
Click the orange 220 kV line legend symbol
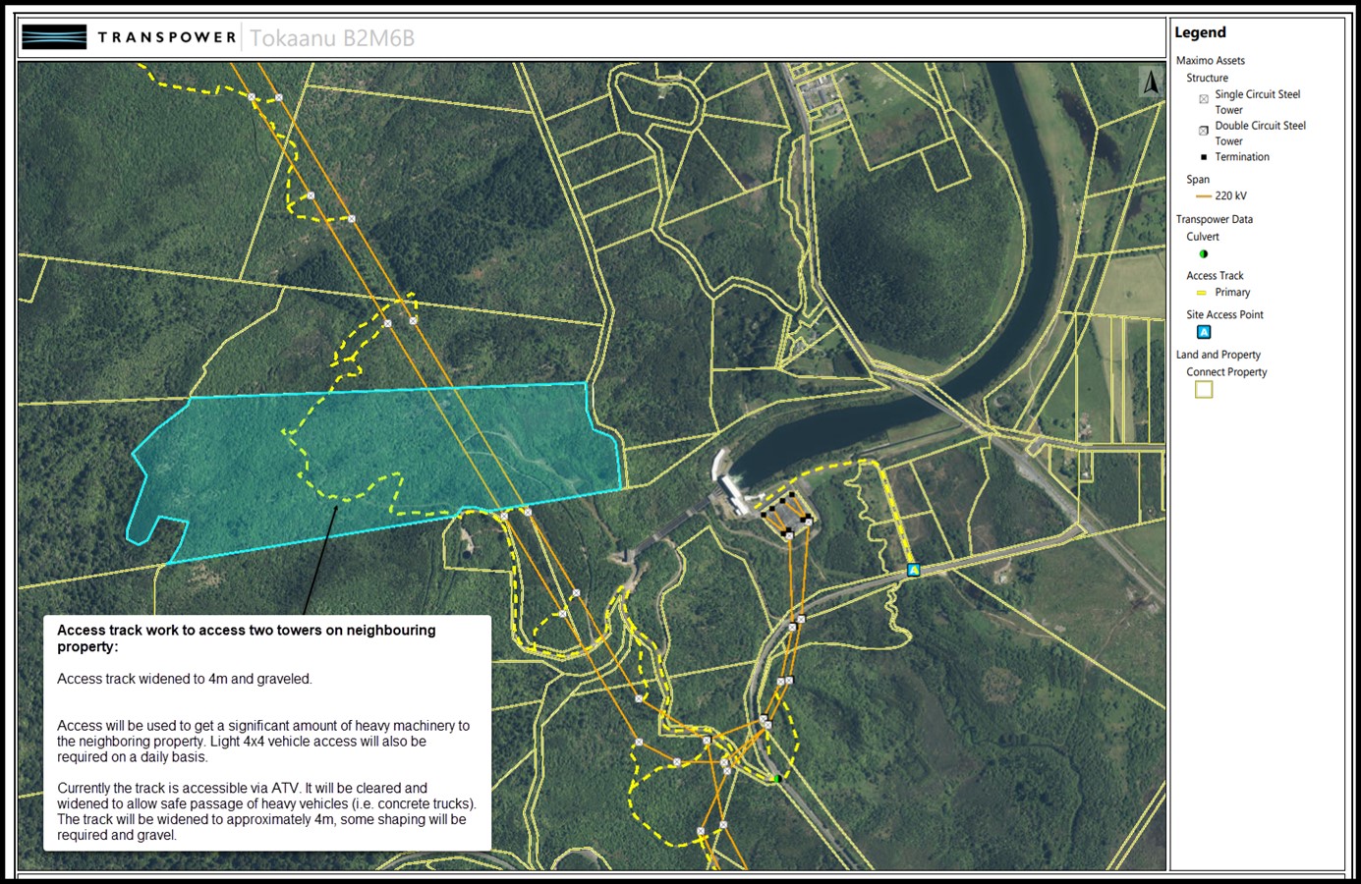click(1204, 196)
